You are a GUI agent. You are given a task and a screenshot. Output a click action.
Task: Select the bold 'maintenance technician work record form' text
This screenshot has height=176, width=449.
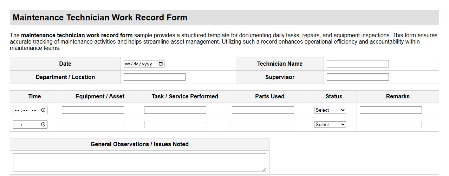tap(77, 35)
